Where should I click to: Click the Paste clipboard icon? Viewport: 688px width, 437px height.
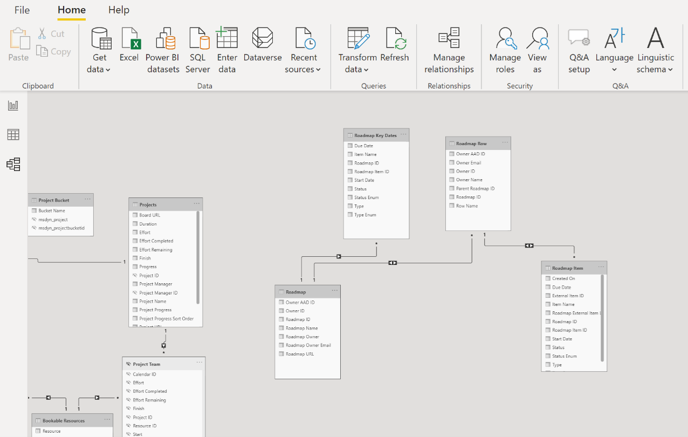click(x=19, y=39)
